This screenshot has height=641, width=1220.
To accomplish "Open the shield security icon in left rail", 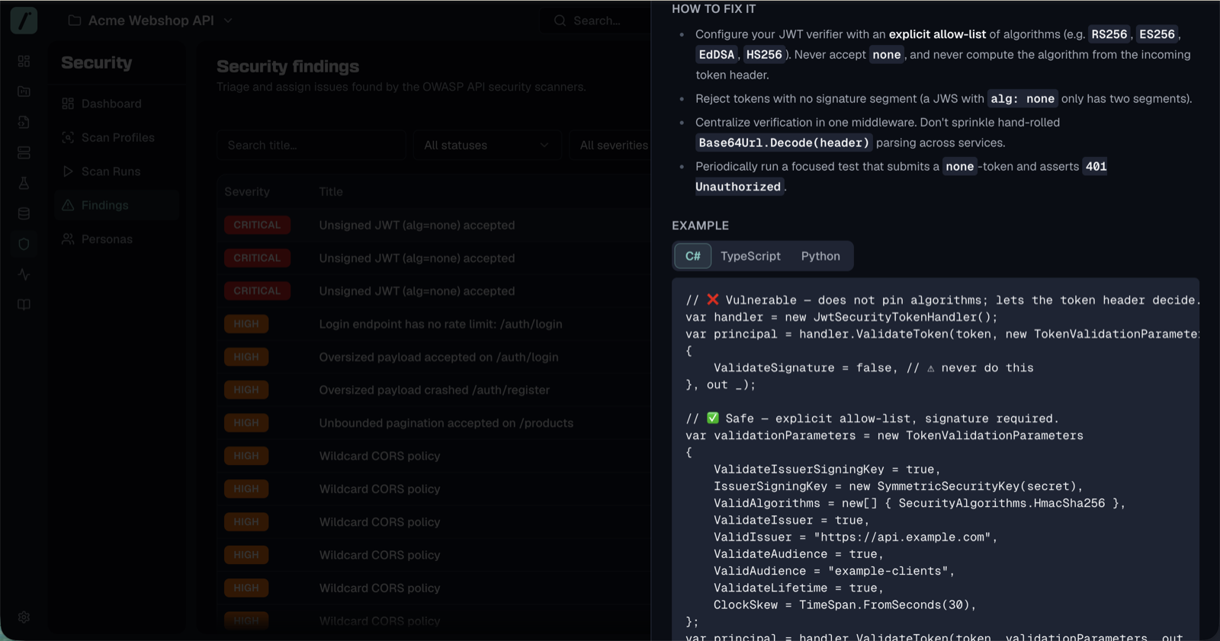I will click(24, 244).
